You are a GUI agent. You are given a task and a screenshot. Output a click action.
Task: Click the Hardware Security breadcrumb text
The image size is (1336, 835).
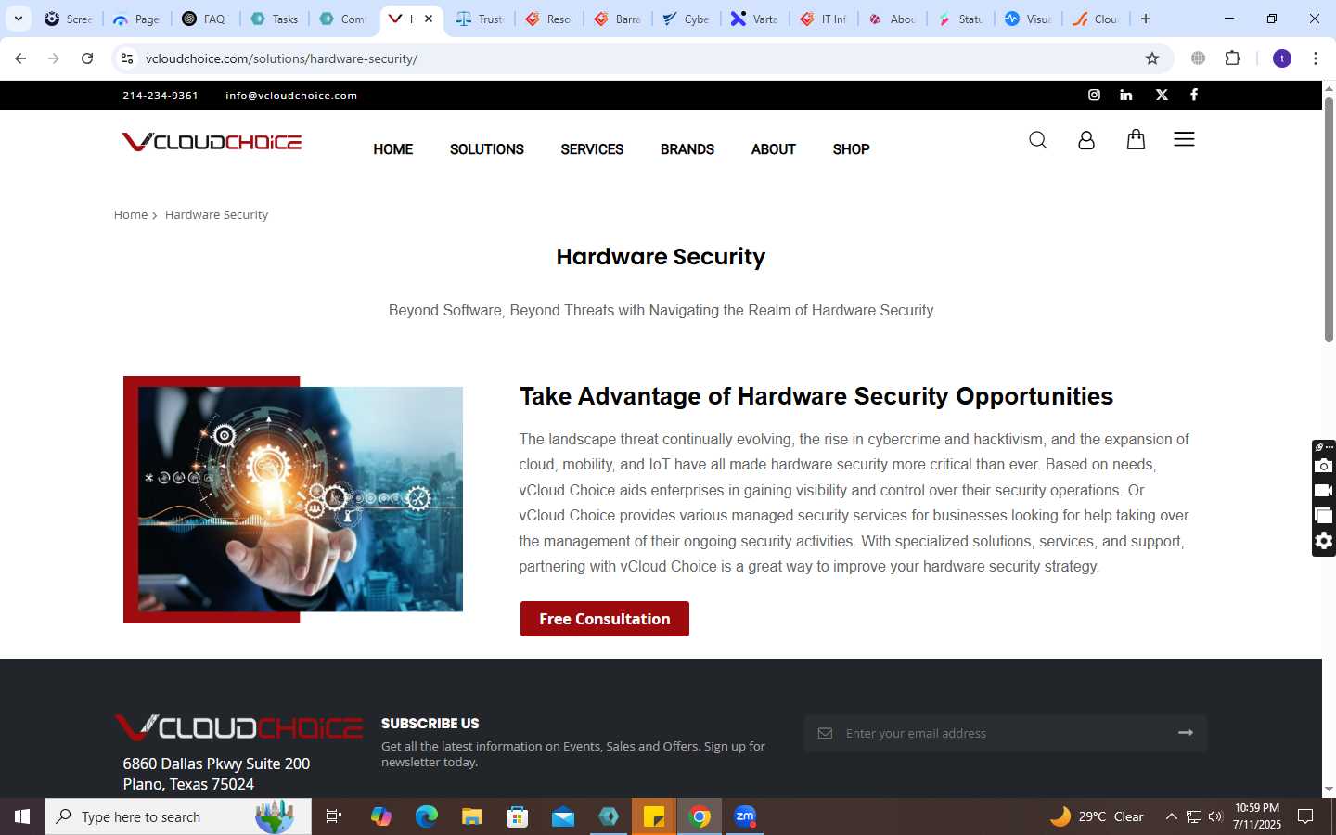[x=216, y=214]
